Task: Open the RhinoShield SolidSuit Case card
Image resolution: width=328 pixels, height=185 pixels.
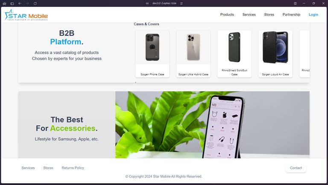Action: tap(234, 54)
